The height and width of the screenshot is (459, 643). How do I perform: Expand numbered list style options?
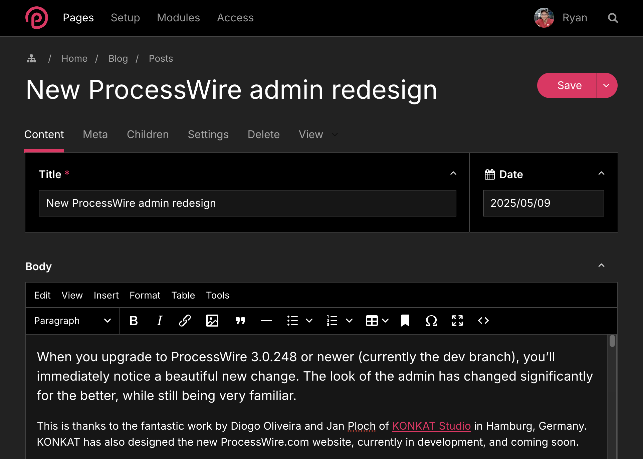(x=349, y=321)
